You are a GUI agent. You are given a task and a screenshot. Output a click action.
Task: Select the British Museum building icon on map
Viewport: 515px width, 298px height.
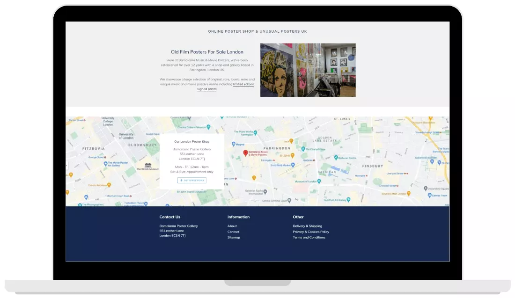pos(148,165)
